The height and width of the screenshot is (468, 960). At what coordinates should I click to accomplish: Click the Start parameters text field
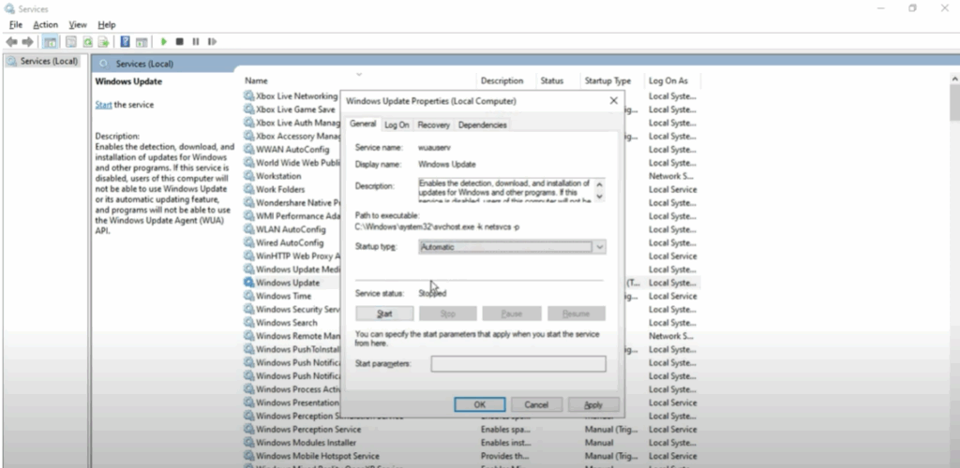[517, 363]
